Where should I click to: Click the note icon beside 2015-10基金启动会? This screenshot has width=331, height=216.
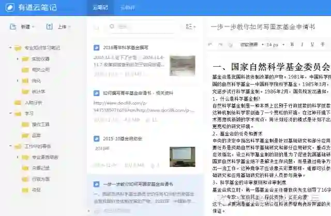pyautogui.click(x=97, y=138)
